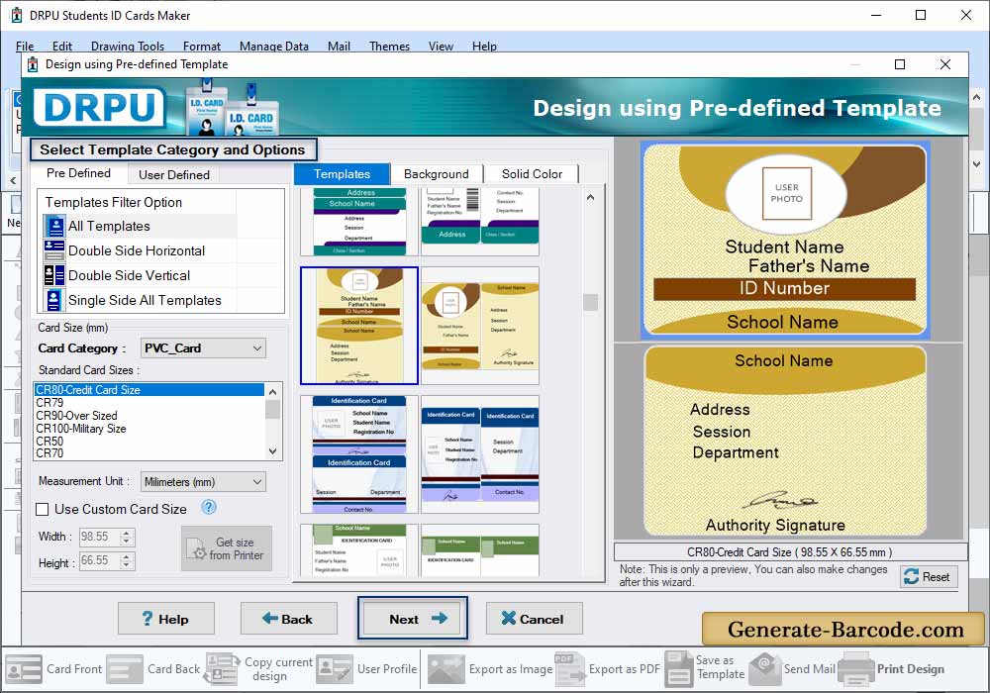Click the Print Design printer icon
This screenshot has width=990, height=693.
tap(855, 669)
